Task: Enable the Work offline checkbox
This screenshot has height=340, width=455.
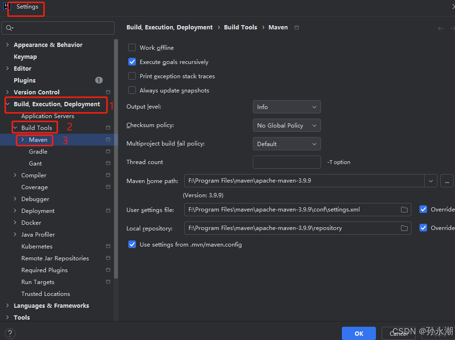Action: coord(132,47)
